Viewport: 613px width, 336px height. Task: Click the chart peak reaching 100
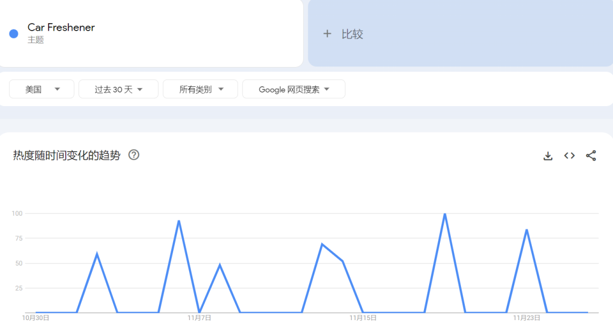coord(445,214)
